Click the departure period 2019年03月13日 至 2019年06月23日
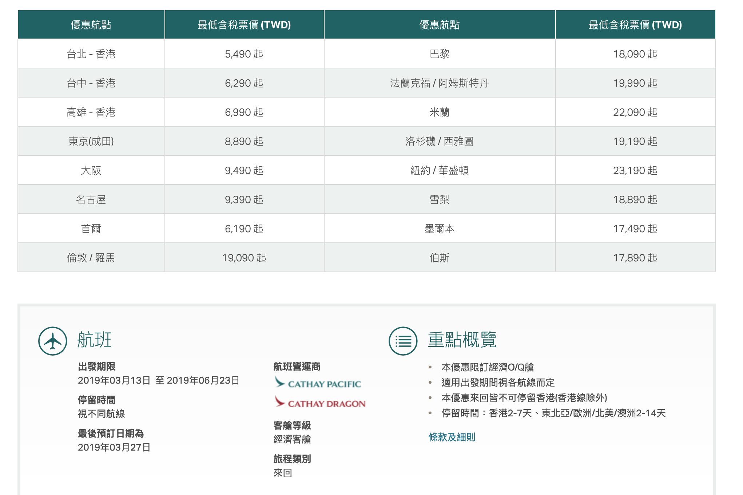 [159, 380]
